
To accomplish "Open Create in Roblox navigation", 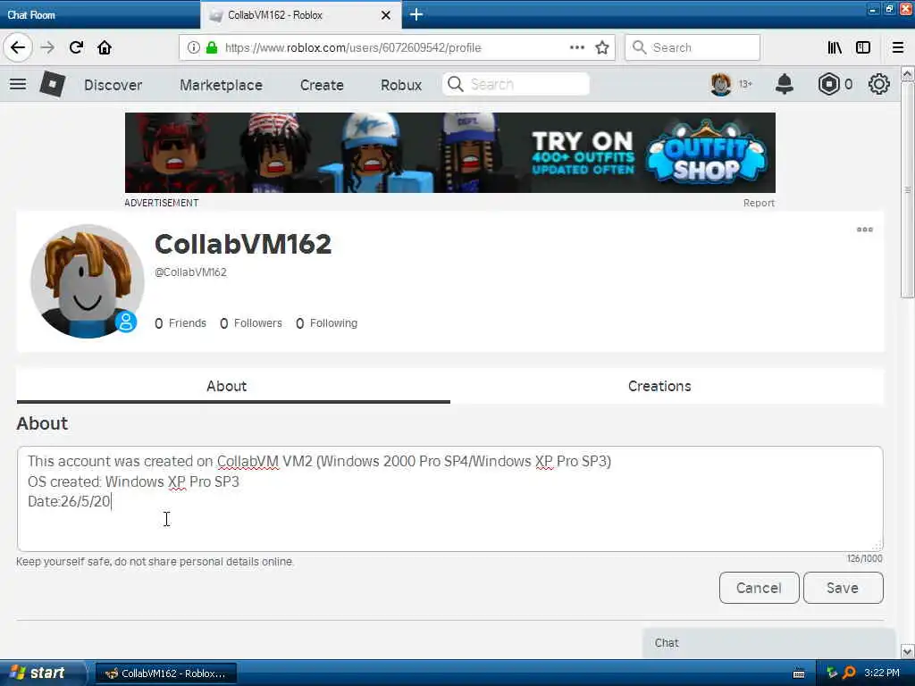I will [322, 85].
